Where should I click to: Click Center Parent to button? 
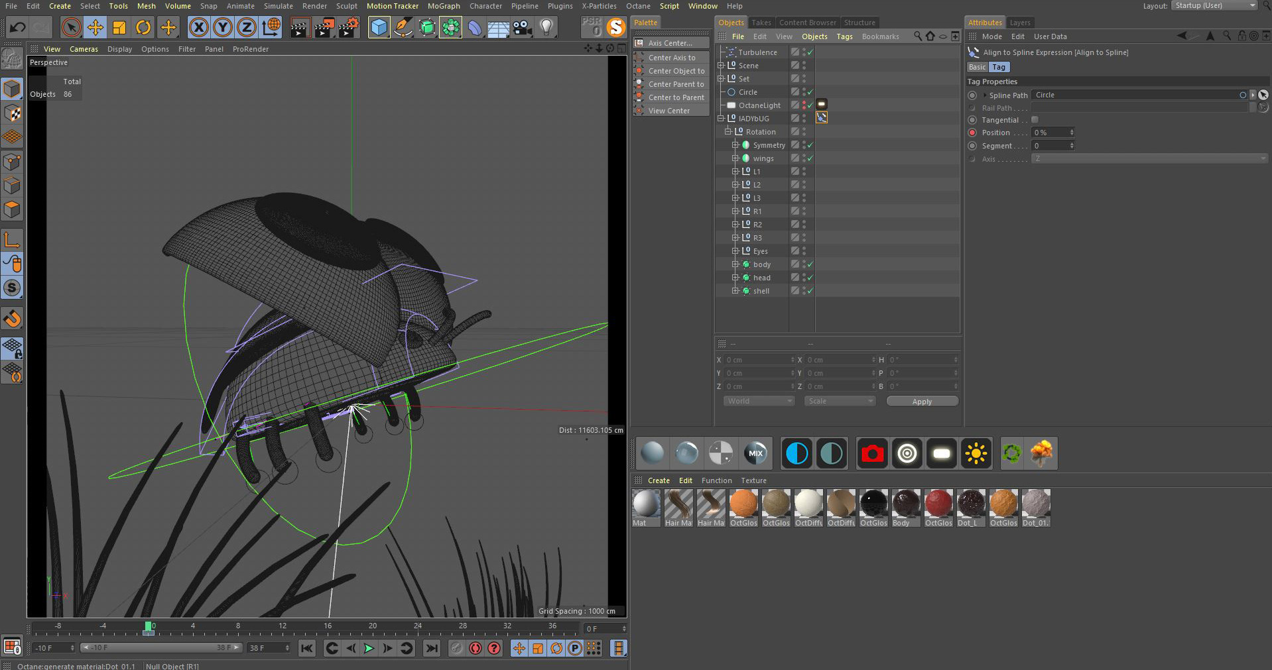click(x=672, y=84)
